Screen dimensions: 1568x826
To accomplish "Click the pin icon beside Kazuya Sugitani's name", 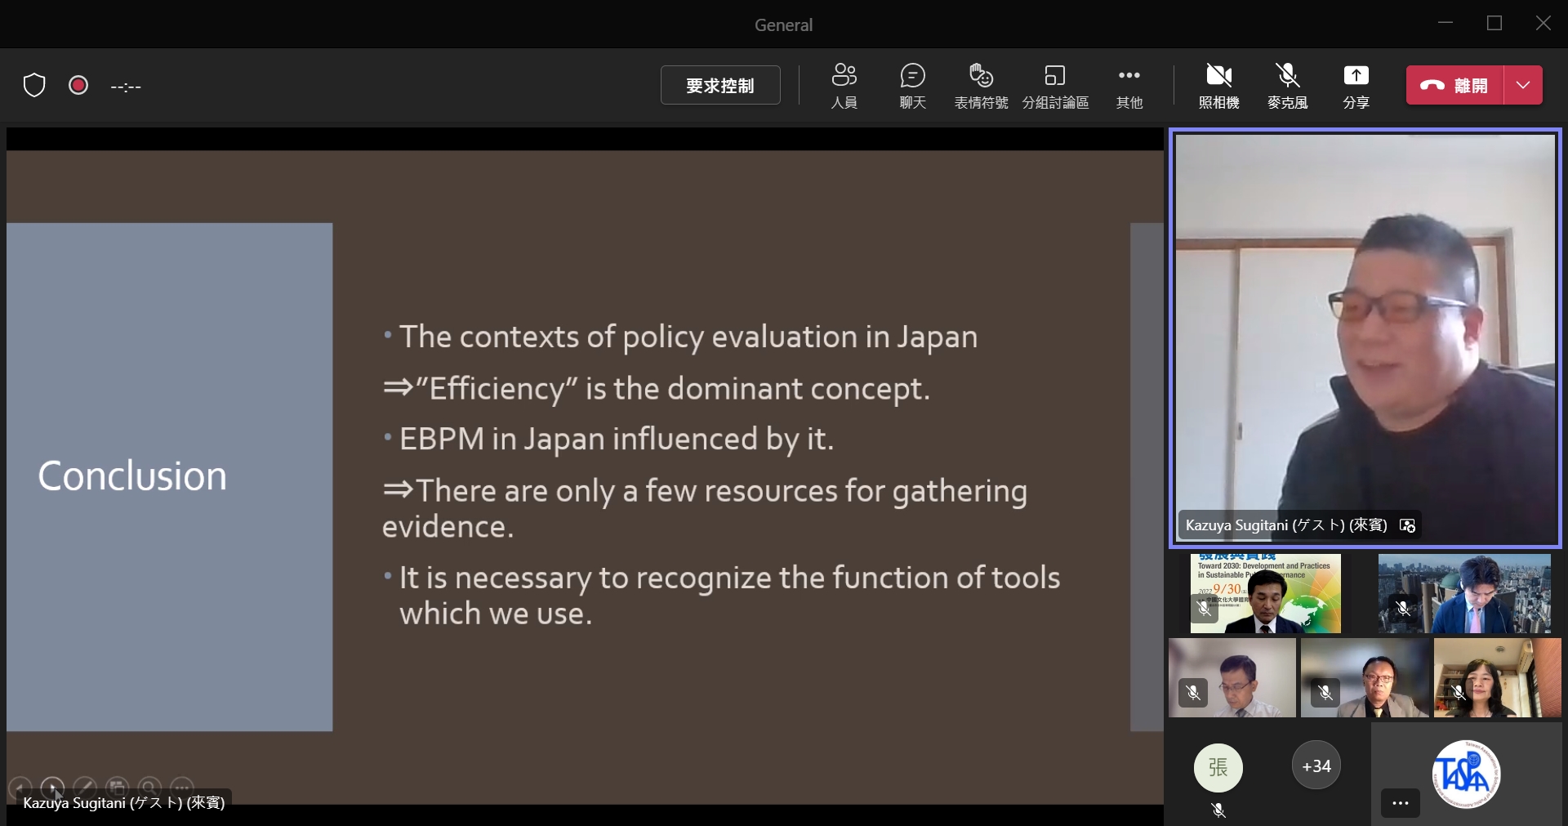I will click(x=1407, y=525).
